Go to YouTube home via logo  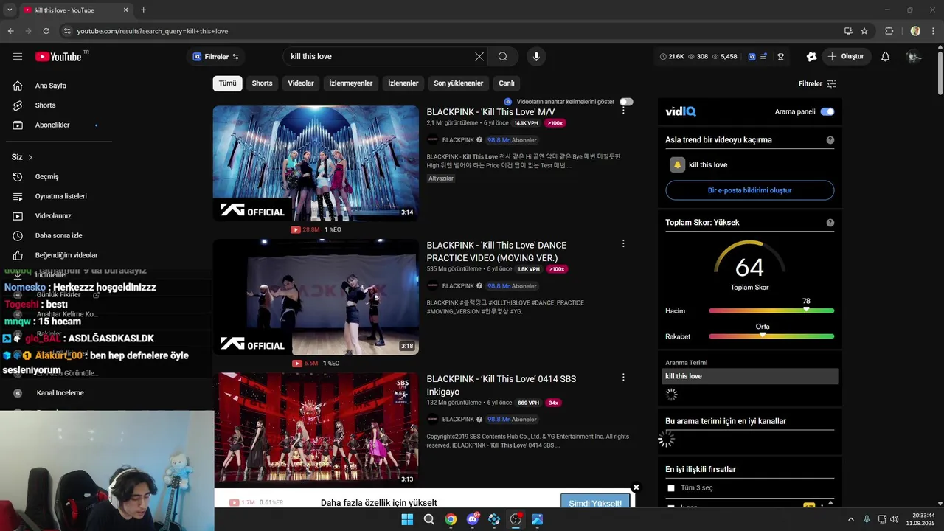pyautogui.click(x=58, y=57)
